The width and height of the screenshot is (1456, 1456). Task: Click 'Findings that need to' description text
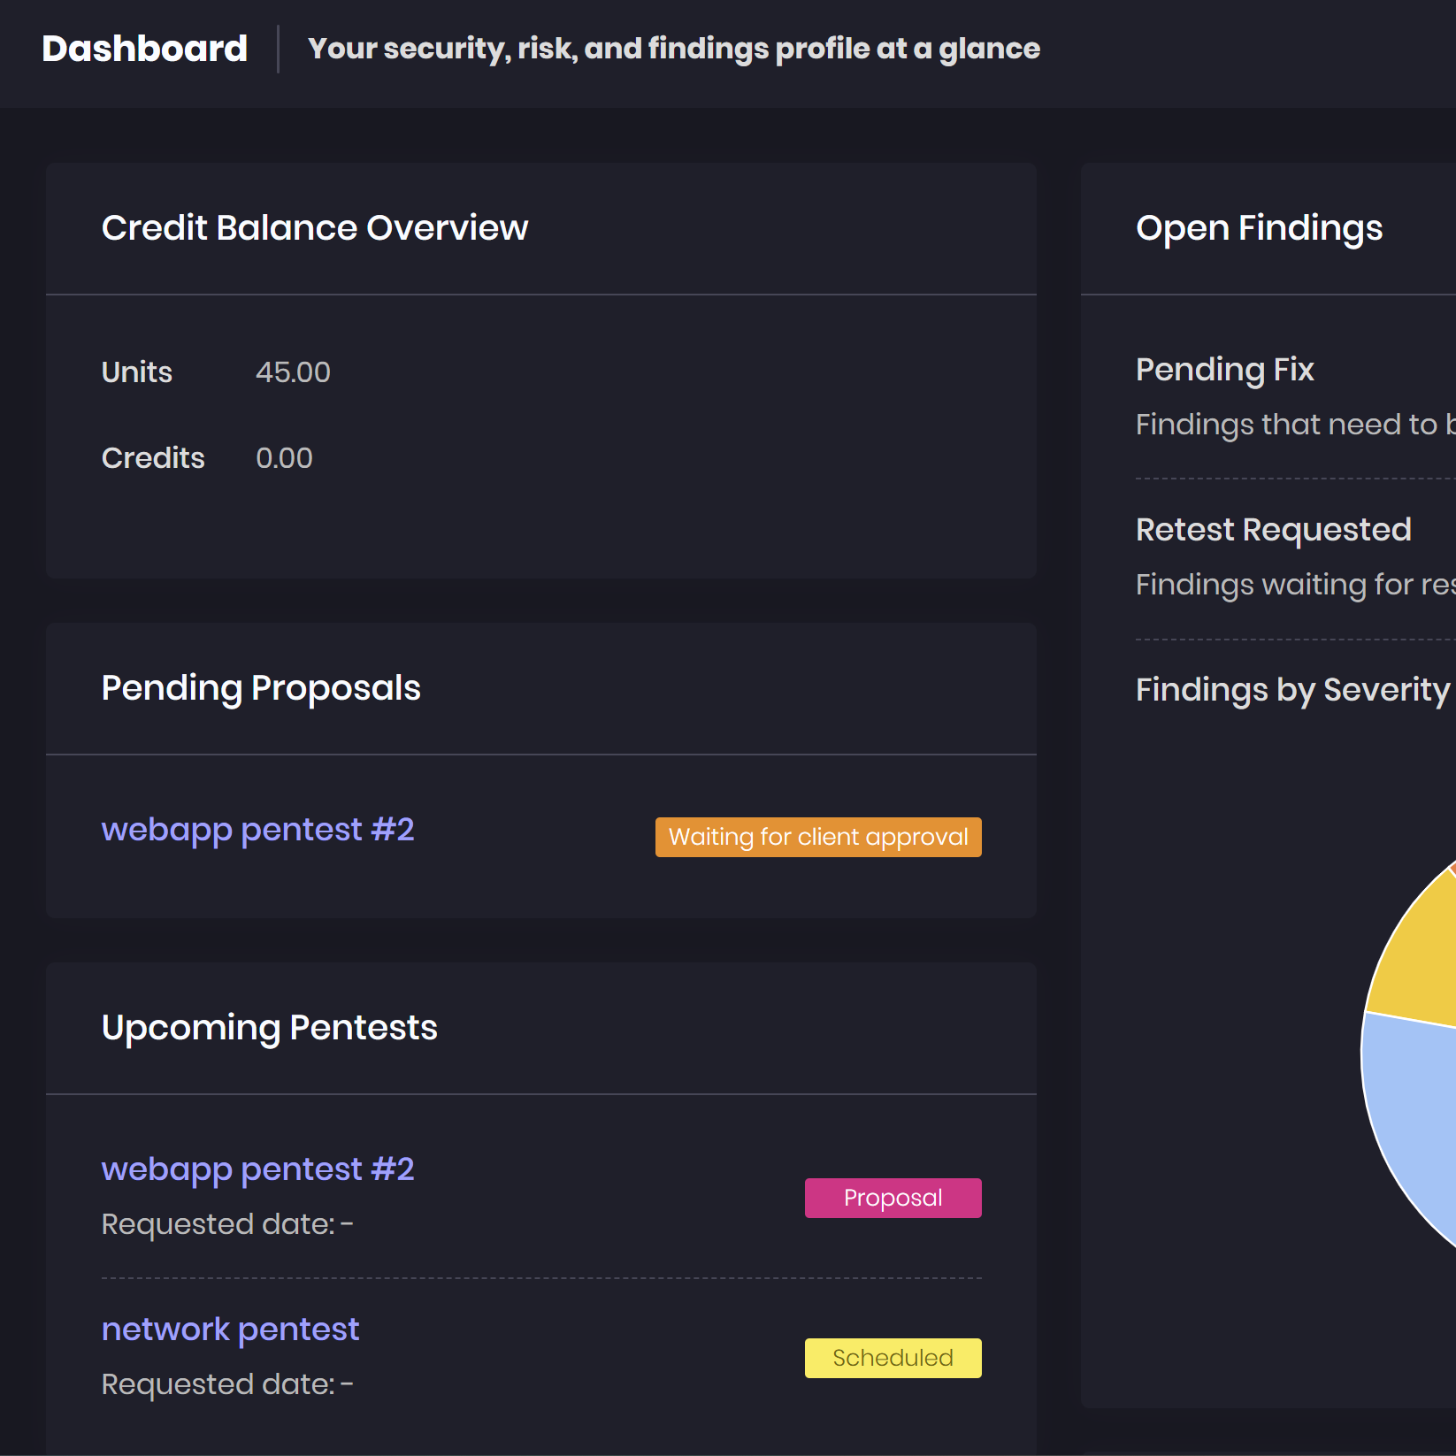point(1296,425)
